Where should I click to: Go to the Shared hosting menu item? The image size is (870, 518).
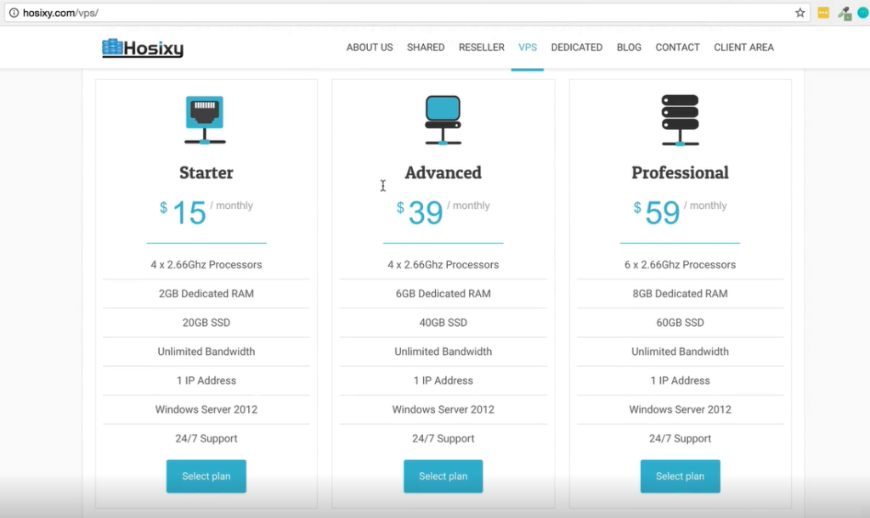click(x=426, y=48)
